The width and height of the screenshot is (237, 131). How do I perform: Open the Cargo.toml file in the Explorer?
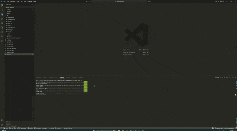pos(10,44)
